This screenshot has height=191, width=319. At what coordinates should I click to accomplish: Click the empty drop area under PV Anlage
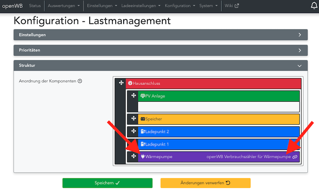(x=219, y=107)
